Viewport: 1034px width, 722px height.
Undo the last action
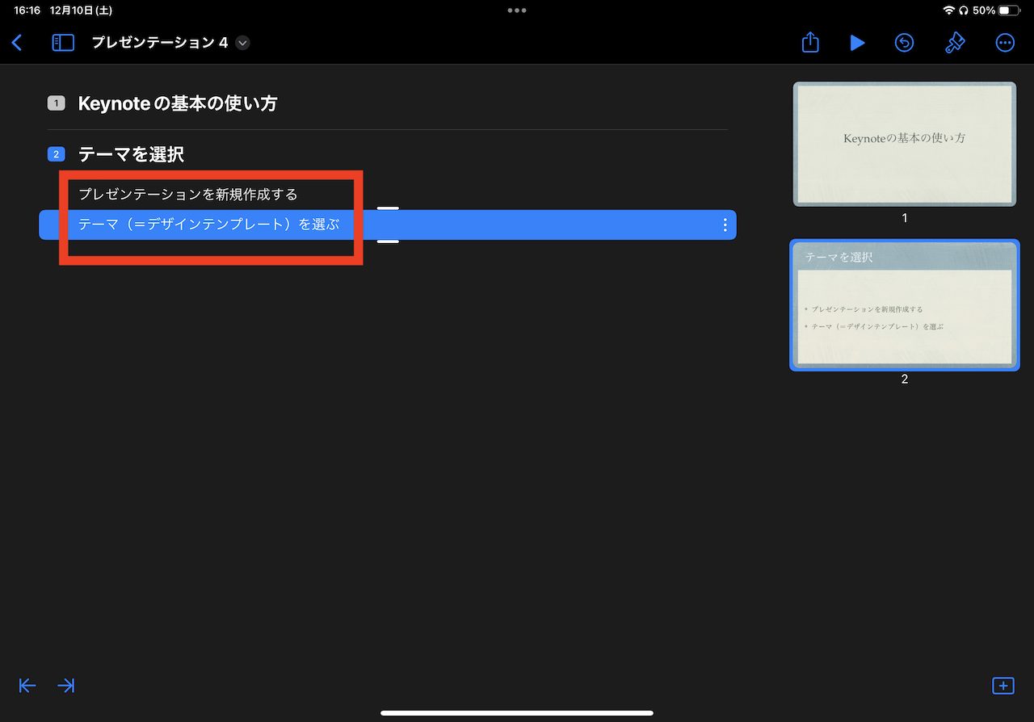click(904, 43)
